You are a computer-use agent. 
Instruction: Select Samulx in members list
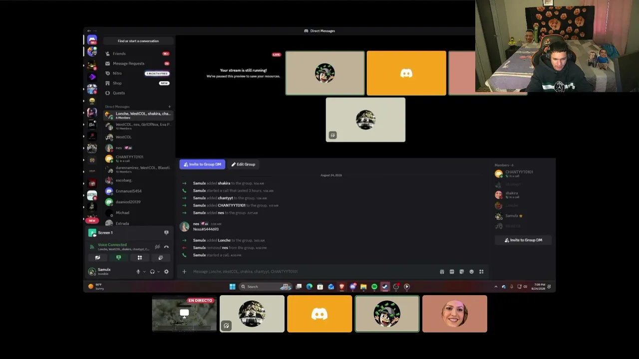click(x=523, y=216)
